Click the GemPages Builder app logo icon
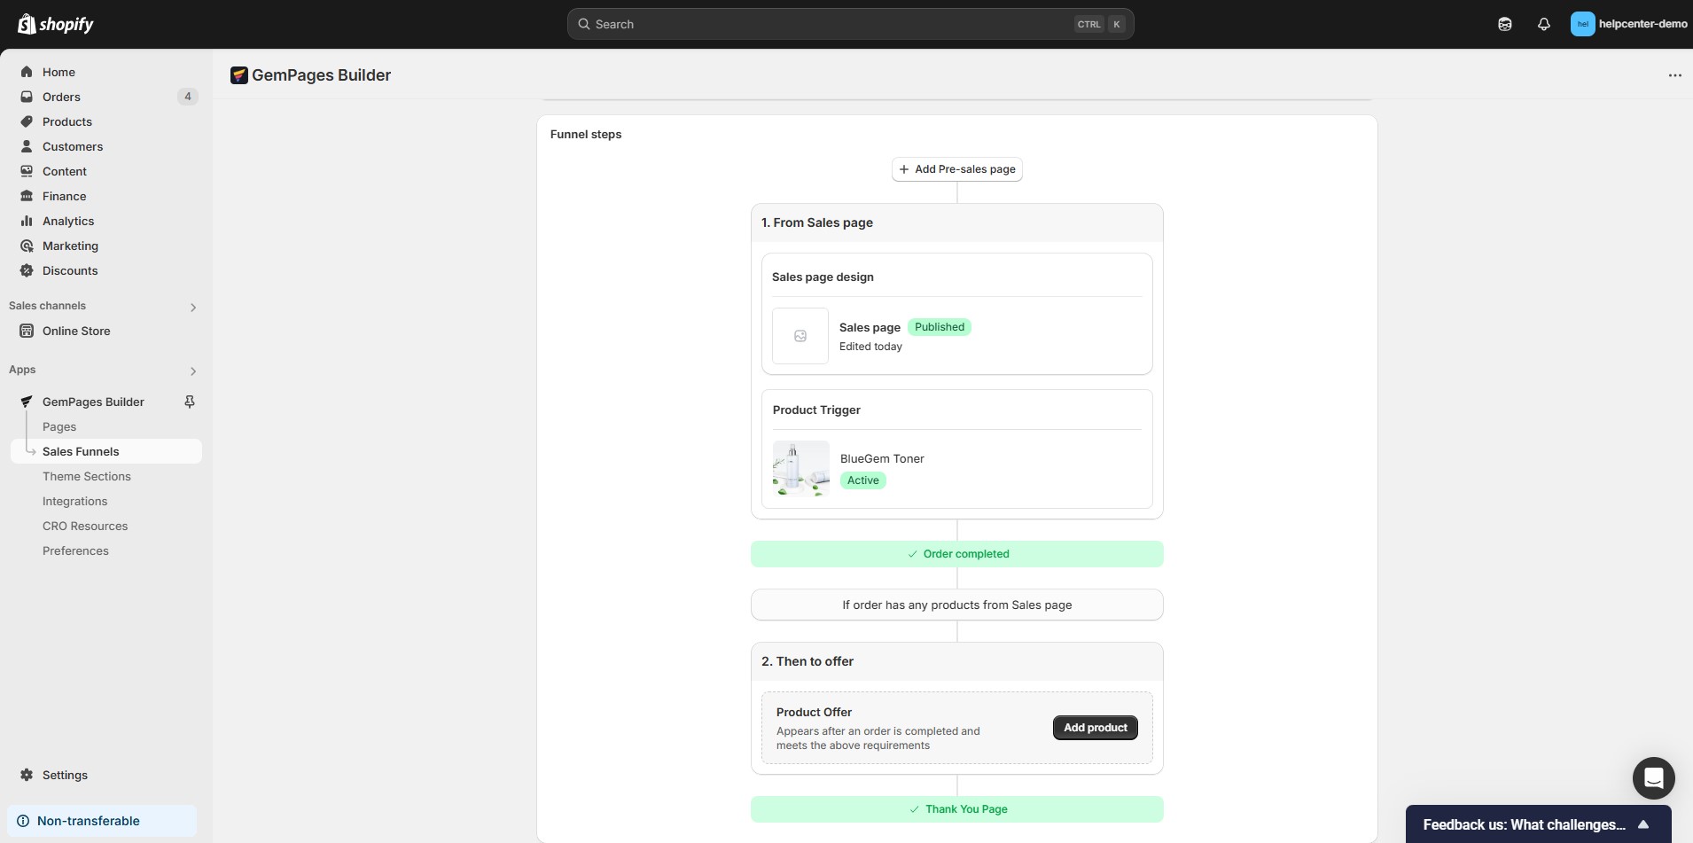The image size is (1693, 843). click(238, 75)
